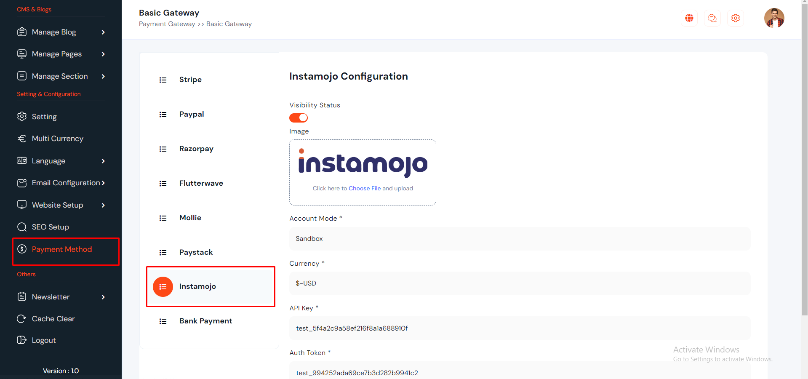Click the Payment Method dollar icon
Image resolution: width=808 pixels, height=379 pixels.
[22, 249]
